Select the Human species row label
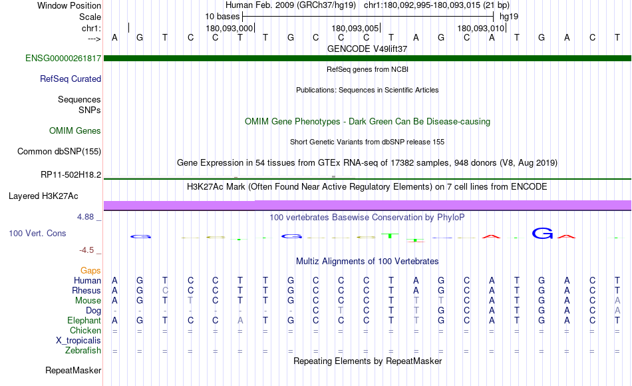The width and height of the screenshot is (632, 386). click(x=87, y=280)
